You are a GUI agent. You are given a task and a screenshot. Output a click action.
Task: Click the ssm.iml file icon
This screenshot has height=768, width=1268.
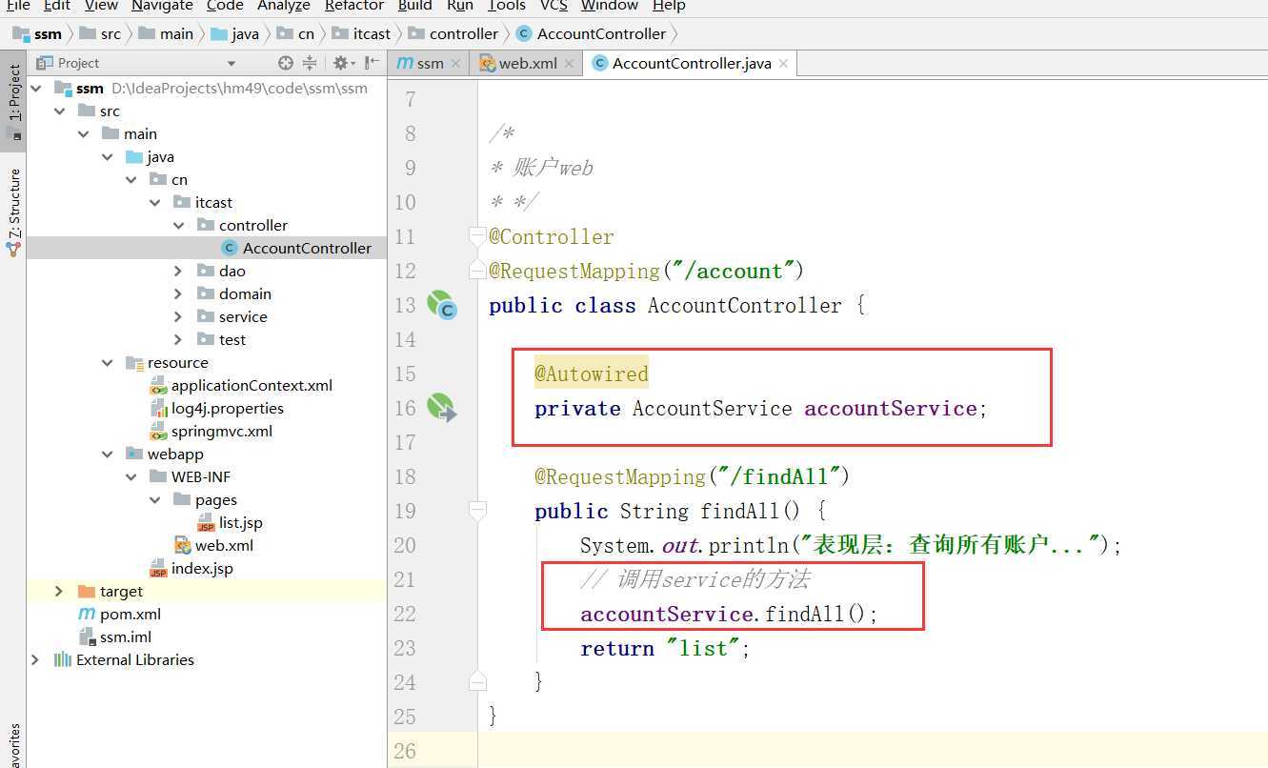point(87,637)
